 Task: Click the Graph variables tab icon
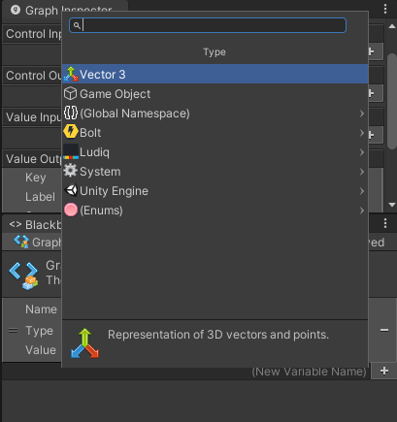21,242
